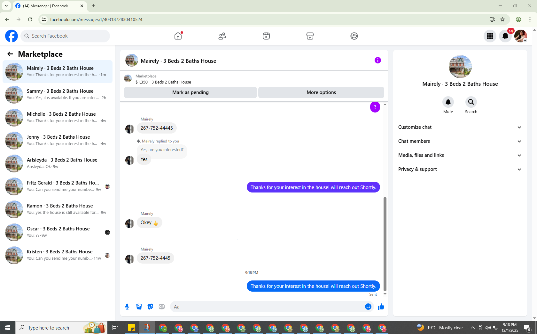
Task: Click the message bubble 267-752-4445
Action: pyautogui.click(x=155, y=258)
